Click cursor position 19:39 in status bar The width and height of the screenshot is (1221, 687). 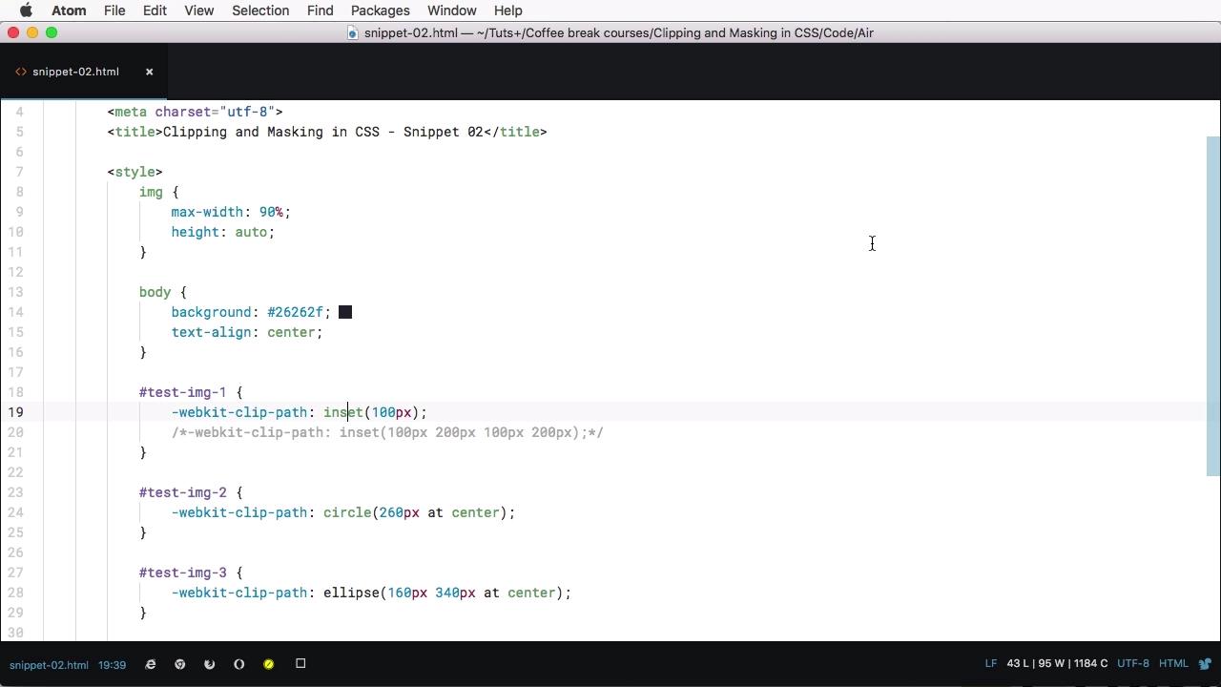[112, 664]
